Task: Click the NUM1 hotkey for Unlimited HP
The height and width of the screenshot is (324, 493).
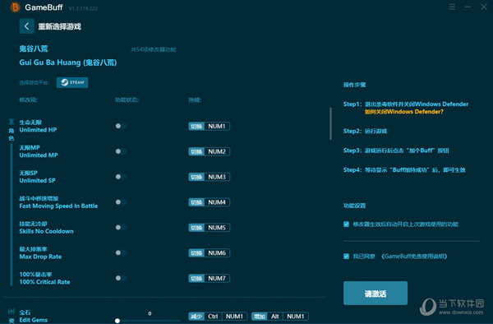Action: click(x=209, y=126)
